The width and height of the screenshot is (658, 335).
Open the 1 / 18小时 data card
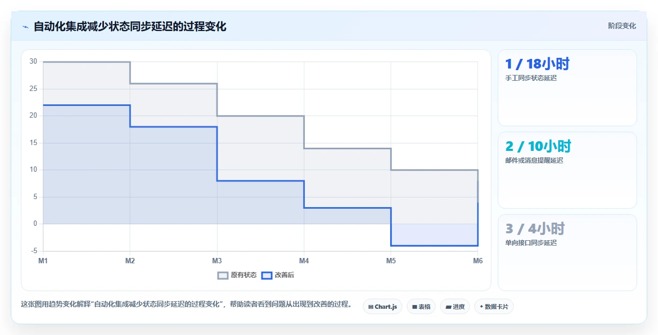(x=567, y=88)
